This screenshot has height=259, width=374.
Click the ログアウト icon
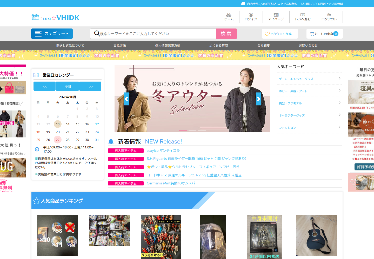329,15
